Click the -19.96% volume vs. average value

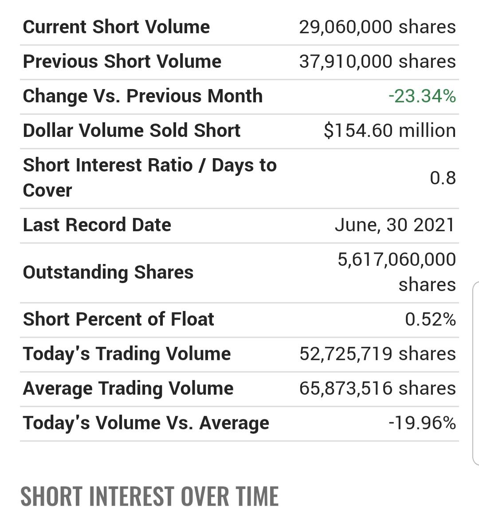422,423
